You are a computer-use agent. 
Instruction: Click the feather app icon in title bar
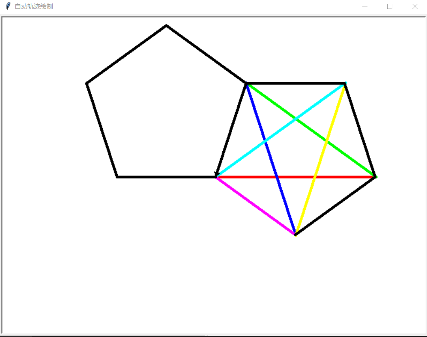click(x=8, y=6)
